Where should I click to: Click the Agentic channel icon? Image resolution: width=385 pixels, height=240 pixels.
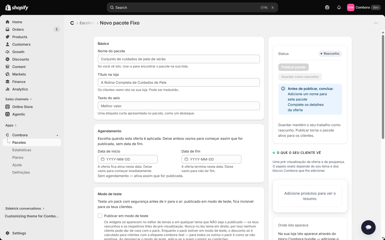click(7, 114)
